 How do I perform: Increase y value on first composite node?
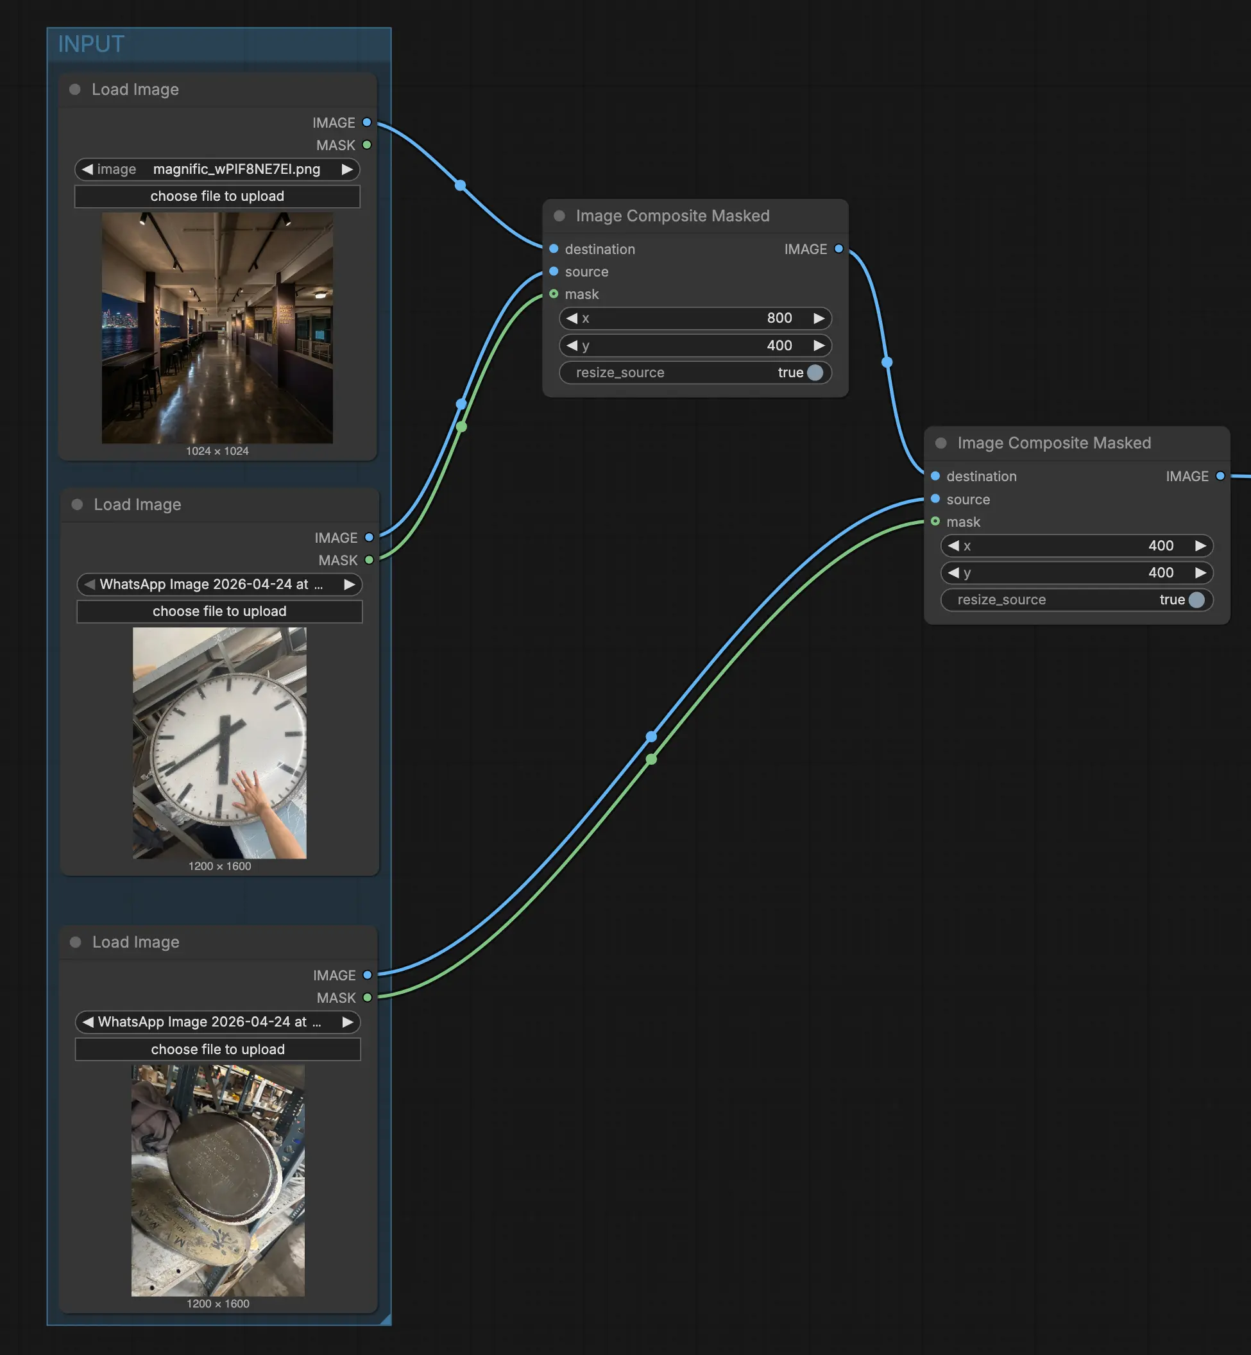pos(819,345)
